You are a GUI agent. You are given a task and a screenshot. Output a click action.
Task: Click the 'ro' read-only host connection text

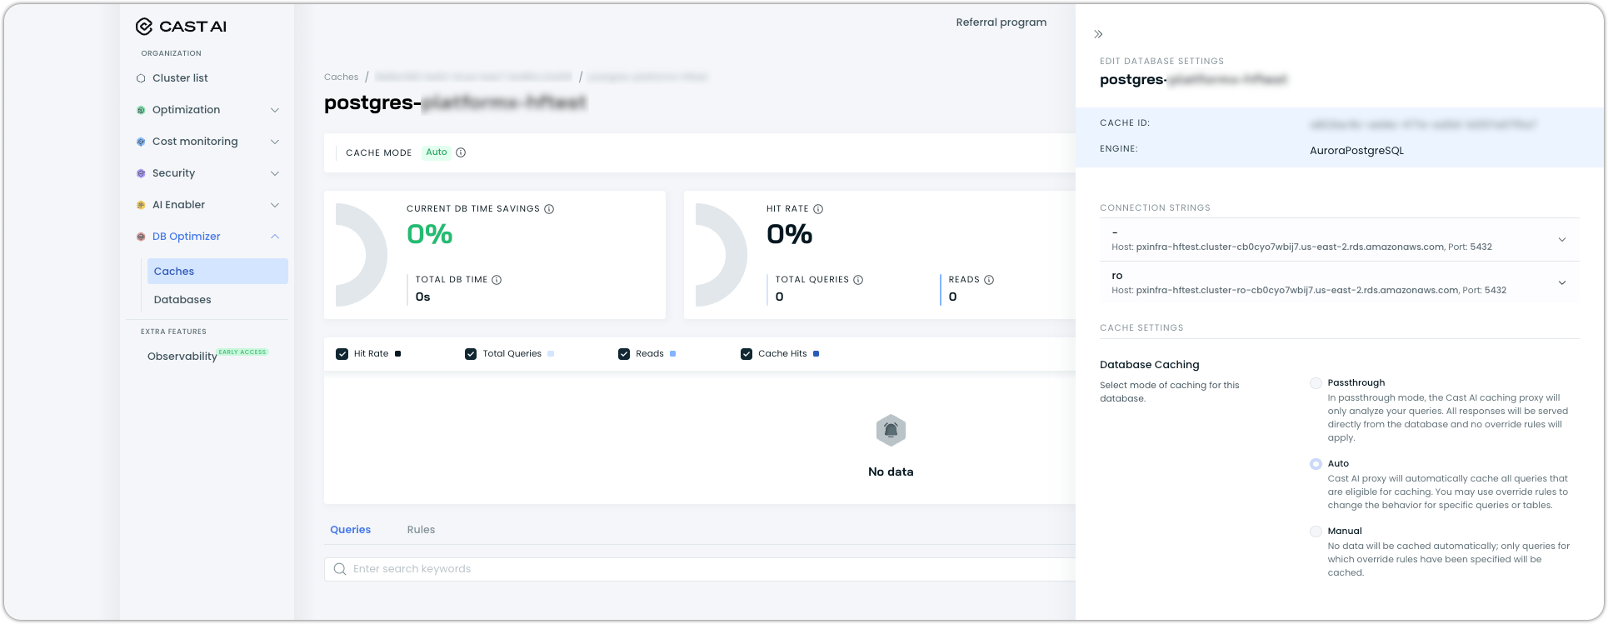pos(1309,291)
